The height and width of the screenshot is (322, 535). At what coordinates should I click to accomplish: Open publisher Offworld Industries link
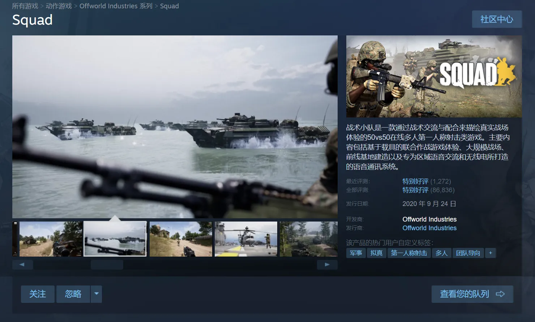click(429, 228)
